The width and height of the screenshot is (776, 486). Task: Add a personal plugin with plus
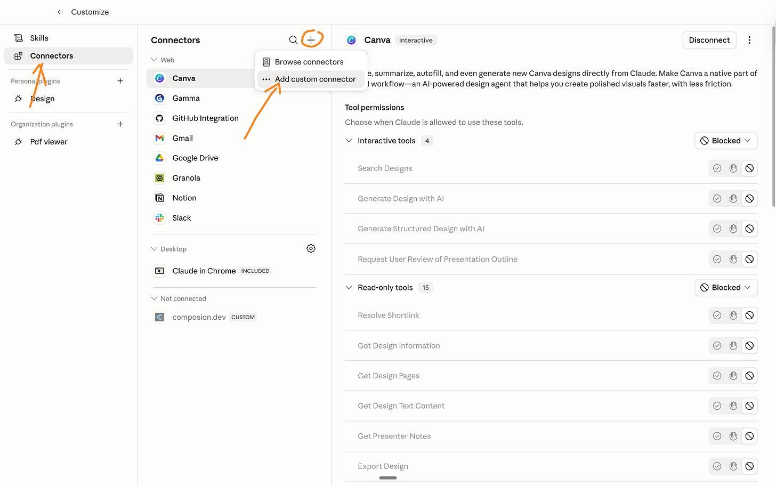[x=120, y=81]
